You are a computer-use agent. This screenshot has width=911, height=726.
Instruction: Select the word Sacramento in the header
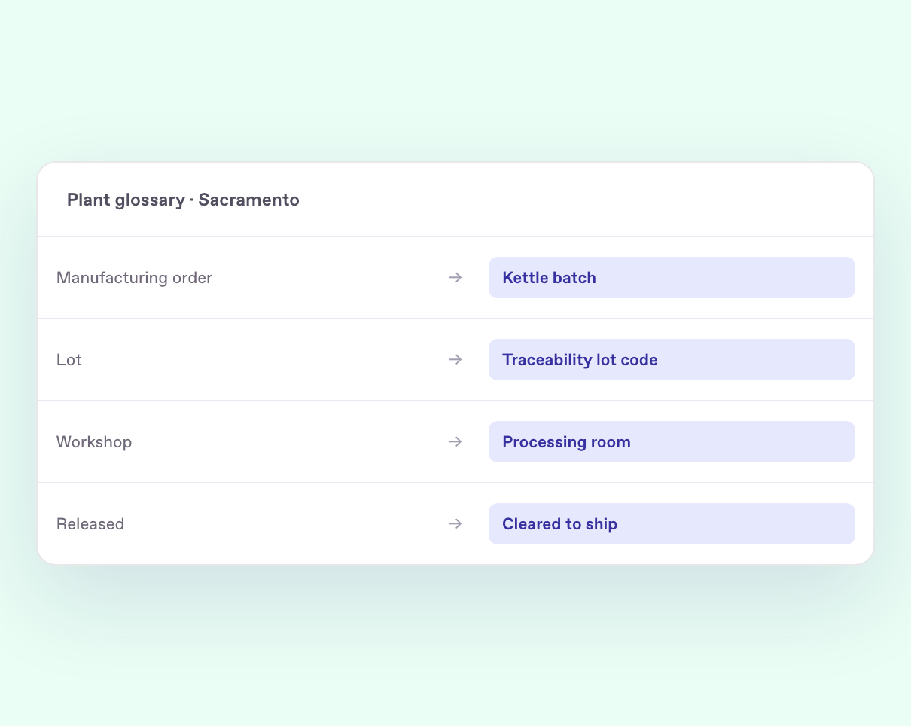pos(248,200)
